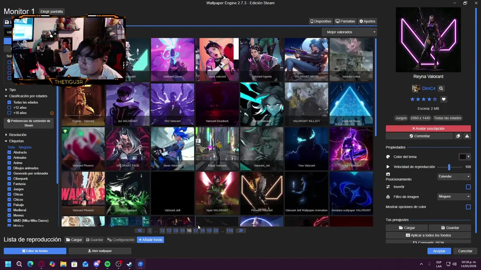Favorite Reyna Valorant with the heart icon
This screenshot has height=270, width=481.
pos(444,99)
